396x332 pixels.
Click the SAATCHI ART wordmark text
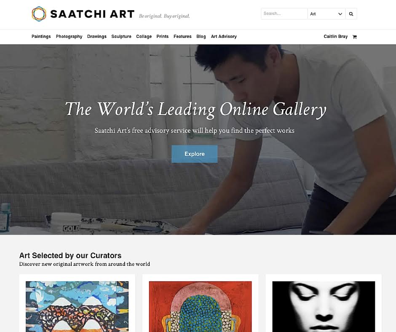click(x=92, y=14)
